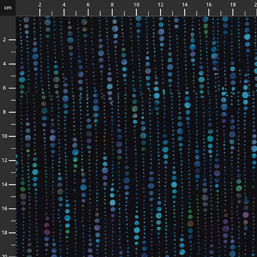Click the 6 cm mark on top ruler
Screen dimensions: 257x257
pos(88,12)
